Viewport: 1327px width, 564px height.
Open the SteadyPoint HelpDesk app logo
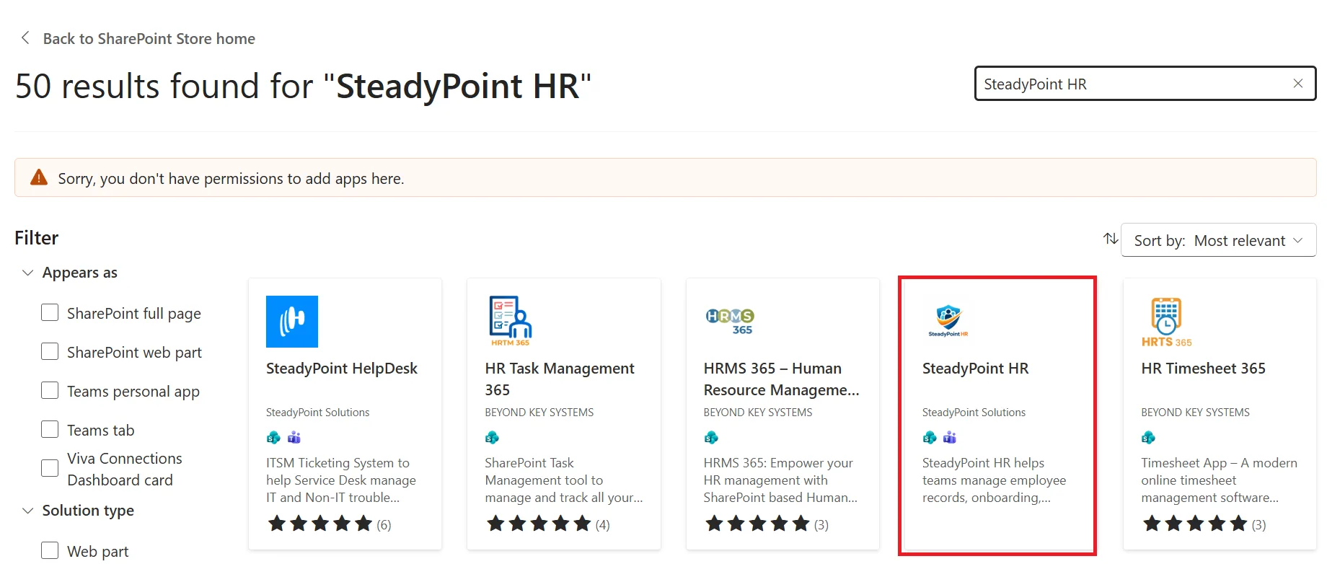tap(292, 322)
